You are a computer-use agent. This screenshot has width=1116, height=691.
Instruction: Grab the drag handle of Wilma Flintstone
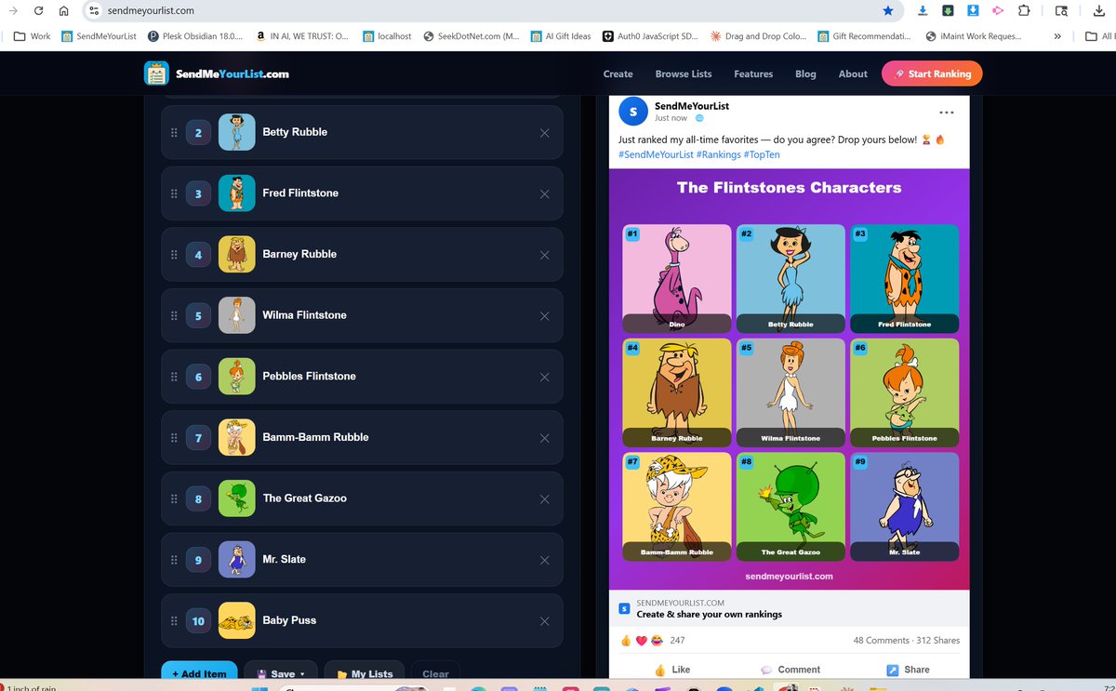(174, 315)
